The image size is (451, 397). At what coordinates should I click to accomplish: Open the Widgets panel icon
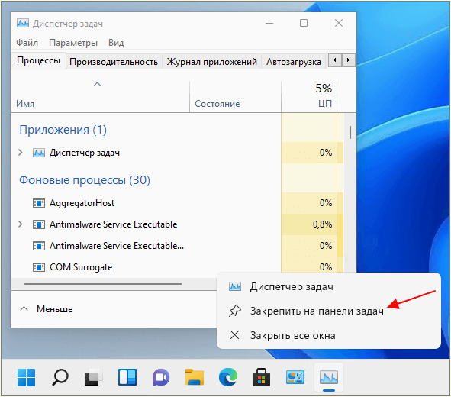coord(127,377)
